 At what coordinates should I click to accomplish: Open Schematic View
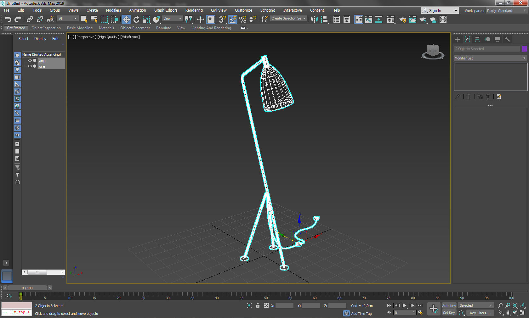point(379,20)
